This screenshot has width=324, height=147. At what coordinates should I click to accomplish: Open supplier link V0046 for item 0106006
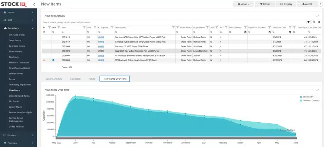coord(101,56)
